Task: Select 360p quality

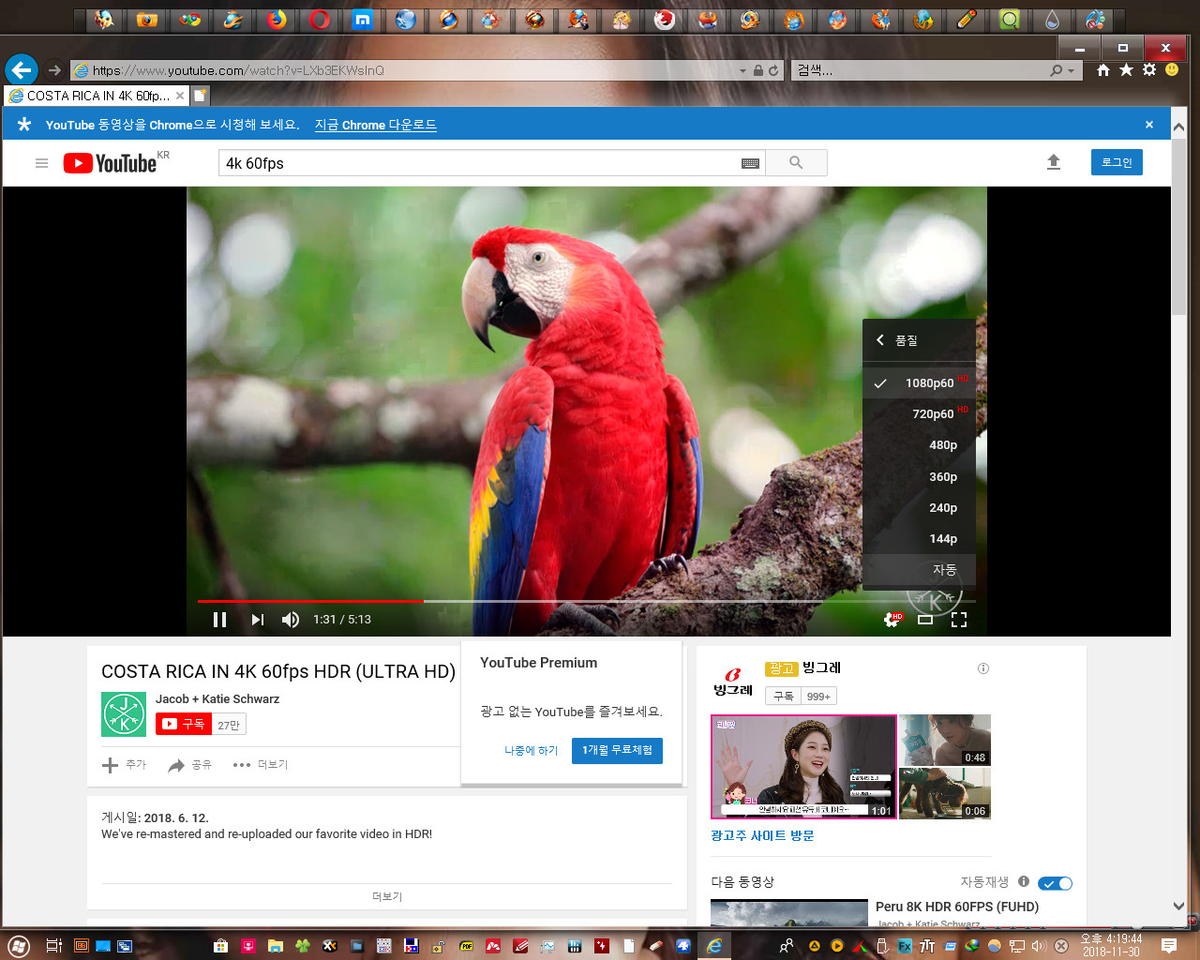Action: (919, 476)
